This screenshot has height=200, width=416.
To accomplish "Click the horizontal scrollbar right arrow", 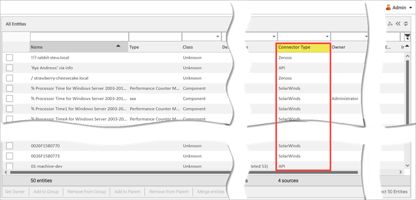I will [x=401, y=172].
